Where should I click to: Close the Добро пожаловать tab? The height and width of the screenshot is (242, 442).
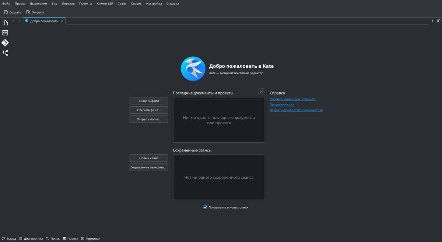tap(62, 21)
